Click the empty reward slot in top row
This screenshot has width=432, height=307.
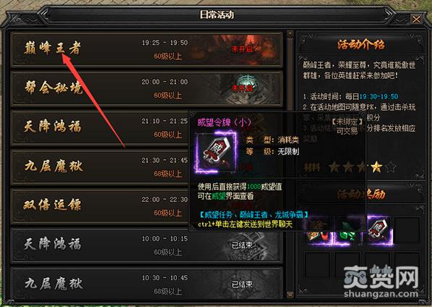click(x=407, y=230)
